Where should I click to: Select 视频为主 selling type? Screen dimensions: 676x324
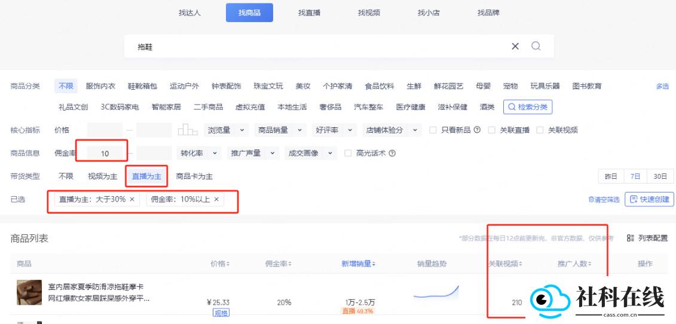point(103,176)
